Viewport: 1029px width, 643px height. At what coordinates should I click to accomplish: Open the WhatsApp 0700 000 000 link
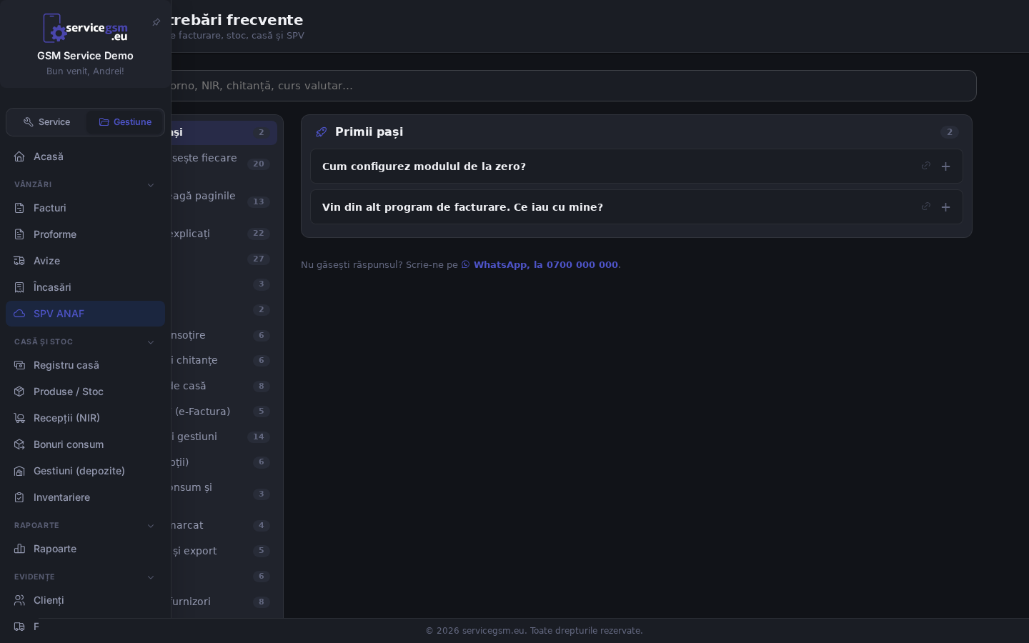pos(540,264)
